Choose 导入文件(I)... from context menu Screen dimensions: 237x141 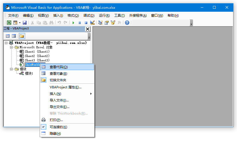(67, 100)
